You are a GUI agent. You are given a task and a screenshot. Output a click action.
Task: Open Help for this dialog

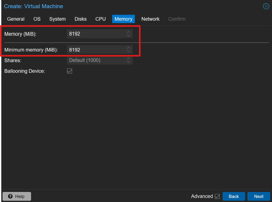(17, 197)
